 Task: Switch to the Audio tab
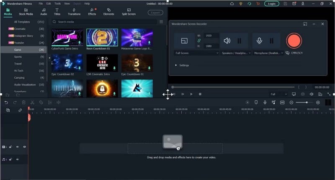[x=44, y=12]
